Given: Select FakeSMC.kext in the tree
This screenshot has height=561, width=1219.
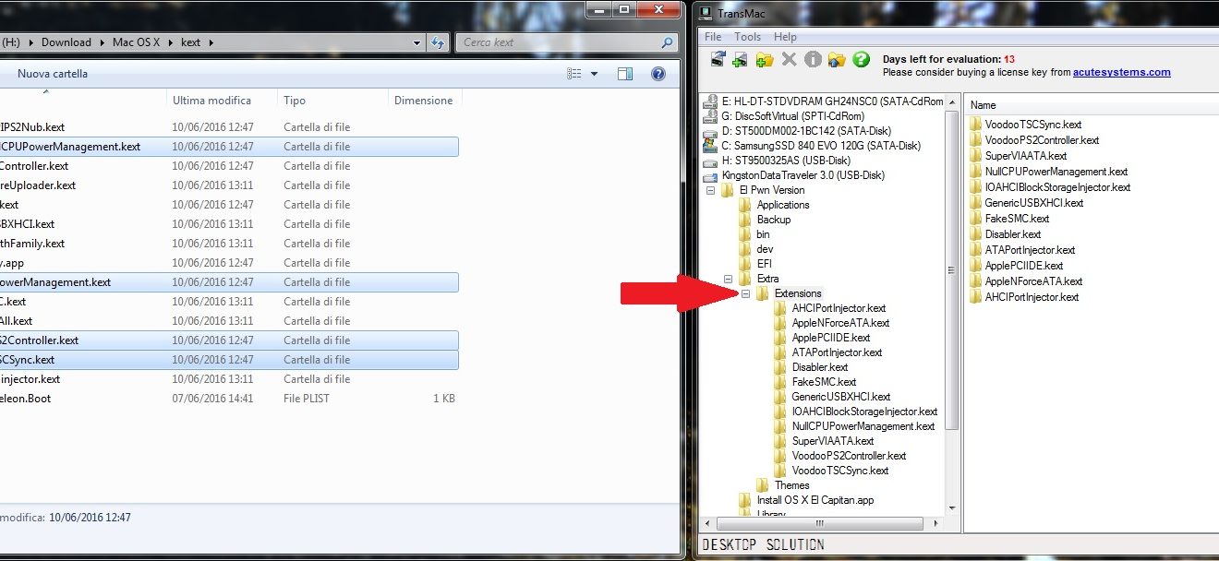Looking at the screenshot, I should 823,382.
